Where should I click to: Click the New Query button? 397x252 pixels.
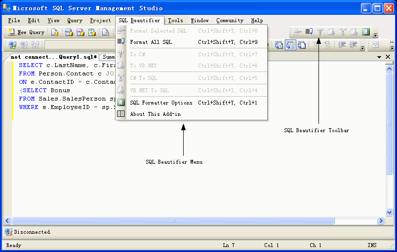point(27,33)
